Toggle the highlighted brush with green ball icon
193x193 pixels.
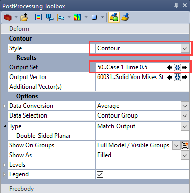[x=114, y=17]
